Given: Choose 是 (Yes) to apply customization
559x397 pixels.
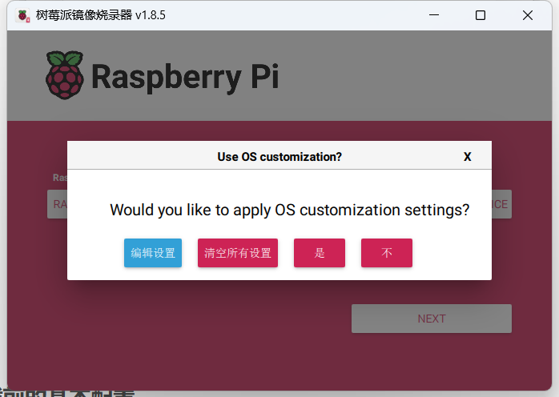Looking at the screenshot, I should 320,253.
